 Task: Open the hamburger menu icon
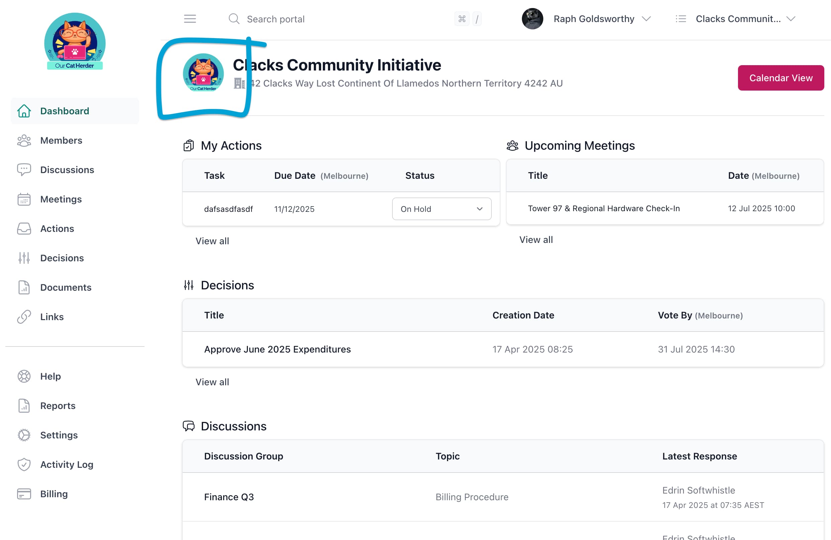pos(190,19)
